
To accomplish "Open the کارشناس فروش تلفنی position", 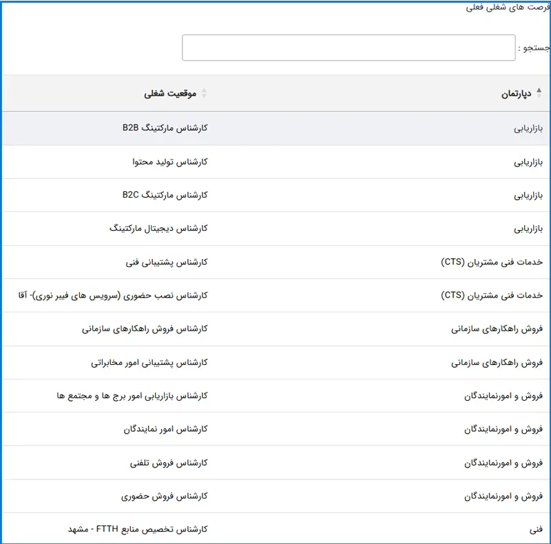I will pyautogui.click(x=169, y=463).
